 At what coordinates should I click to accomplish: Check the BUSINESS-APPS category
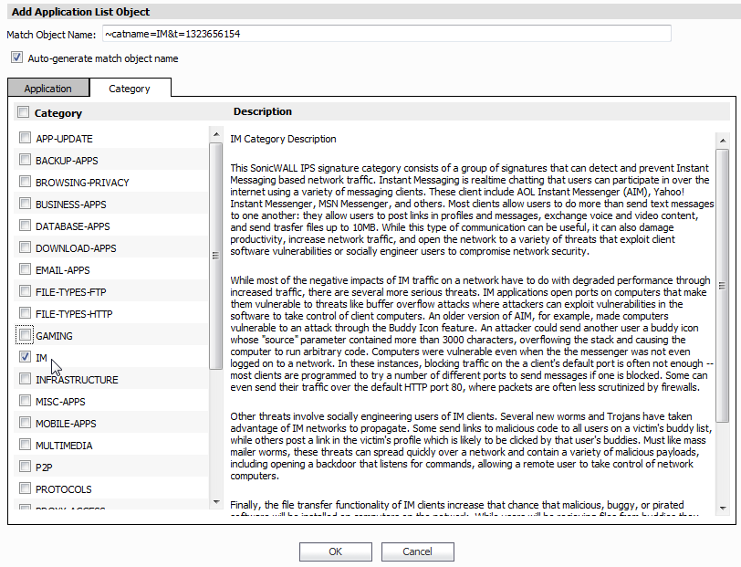[25, 204]
